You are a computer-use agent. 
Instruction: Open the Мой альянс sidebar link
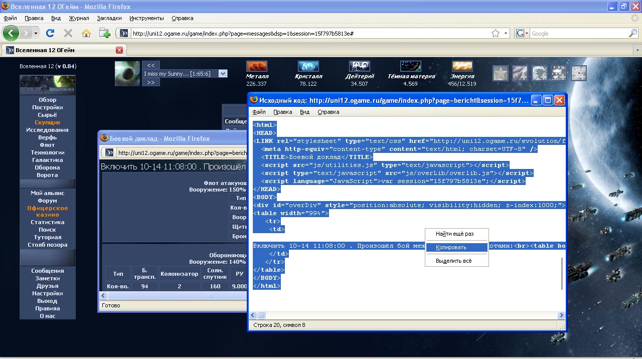pyautogui.click(x=48, y=193)
